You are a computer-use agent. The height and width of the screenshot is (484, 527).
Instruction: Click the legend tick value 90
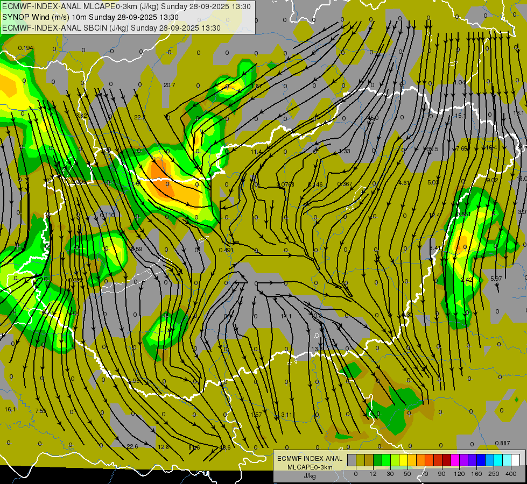(441, 474)
